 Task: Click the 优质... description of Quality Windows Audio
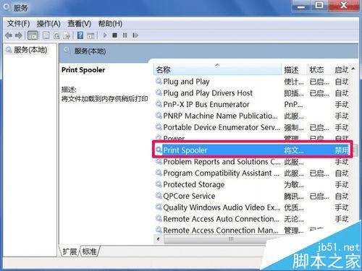pos(294,207)
